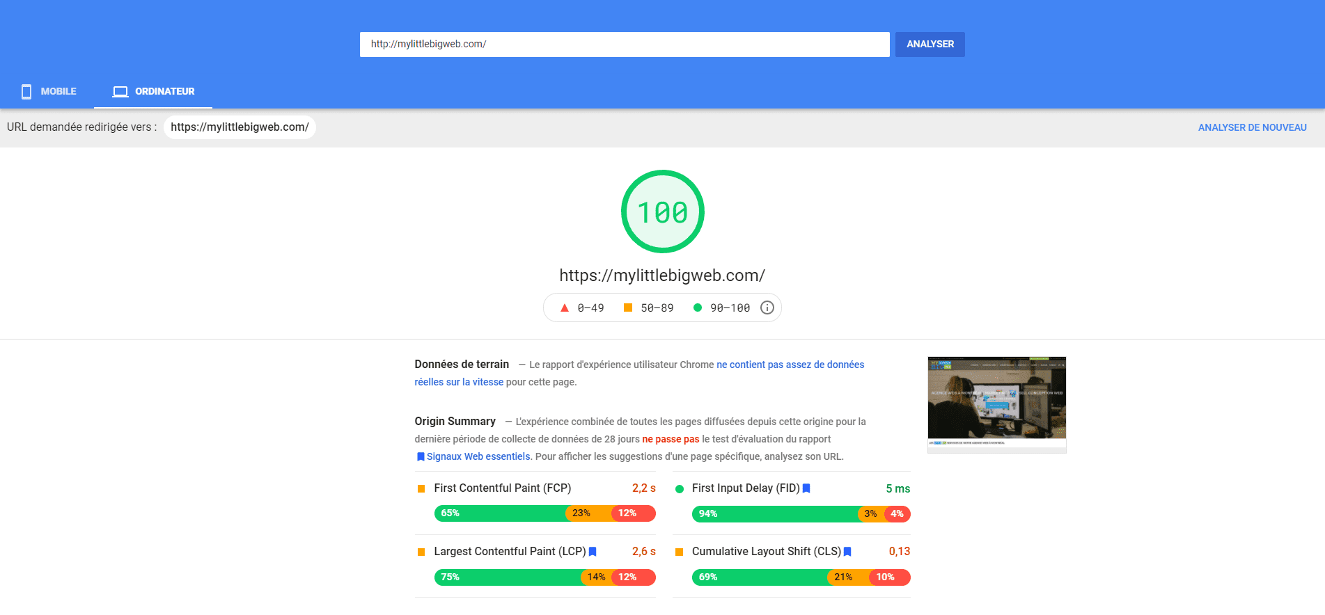
Task: Click the desktop computer icon
Action: click(x=120, y=91)
